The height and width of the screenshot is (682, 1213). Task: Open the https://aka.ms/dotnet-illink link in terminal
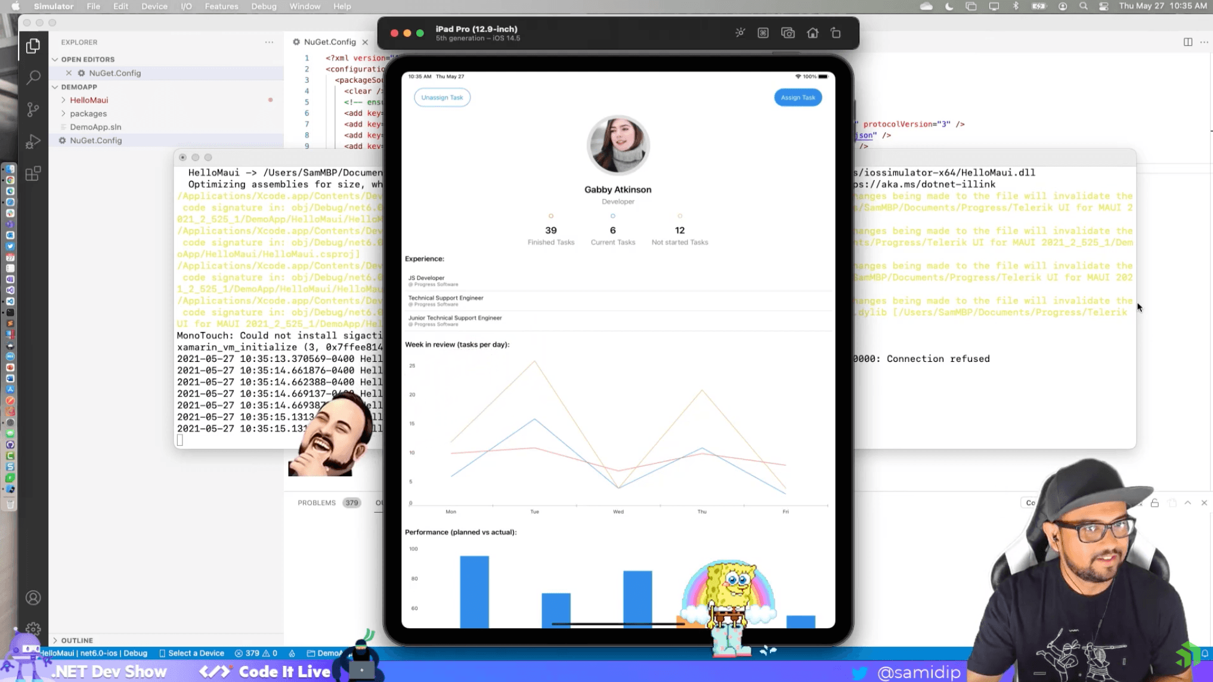(924, 184)
